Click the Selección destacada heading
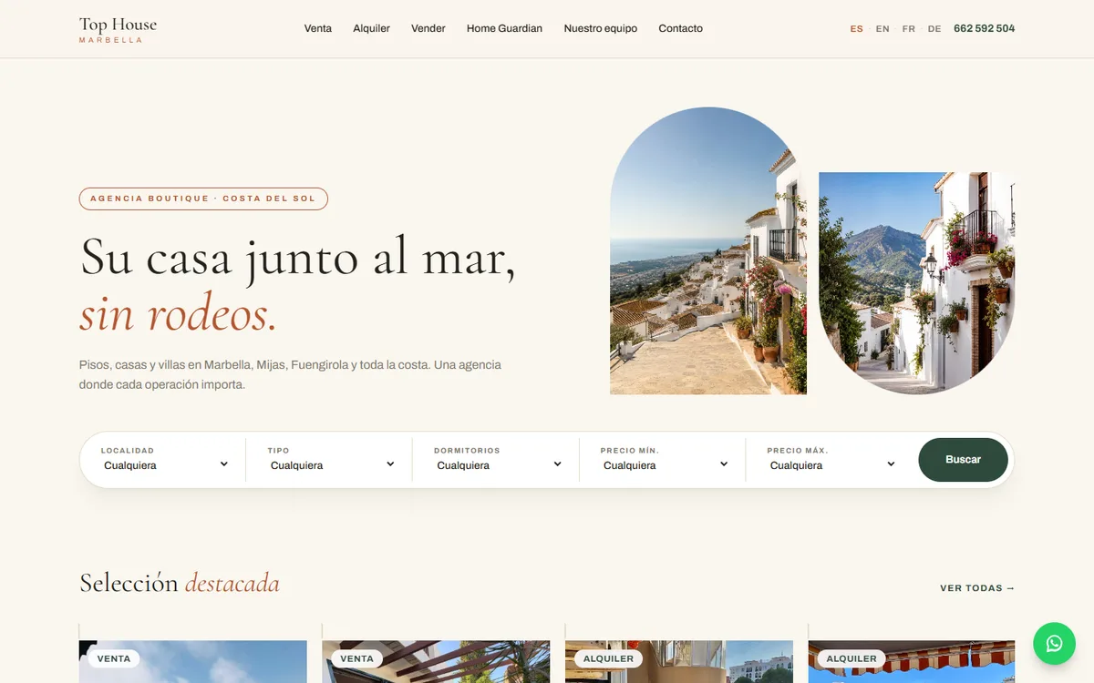 pos(180,583)
